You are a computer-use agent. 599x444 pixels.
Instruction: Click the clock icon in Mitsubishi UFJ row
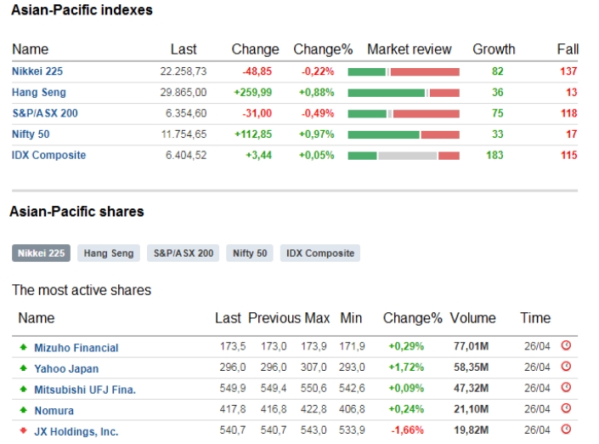(566, 388)
